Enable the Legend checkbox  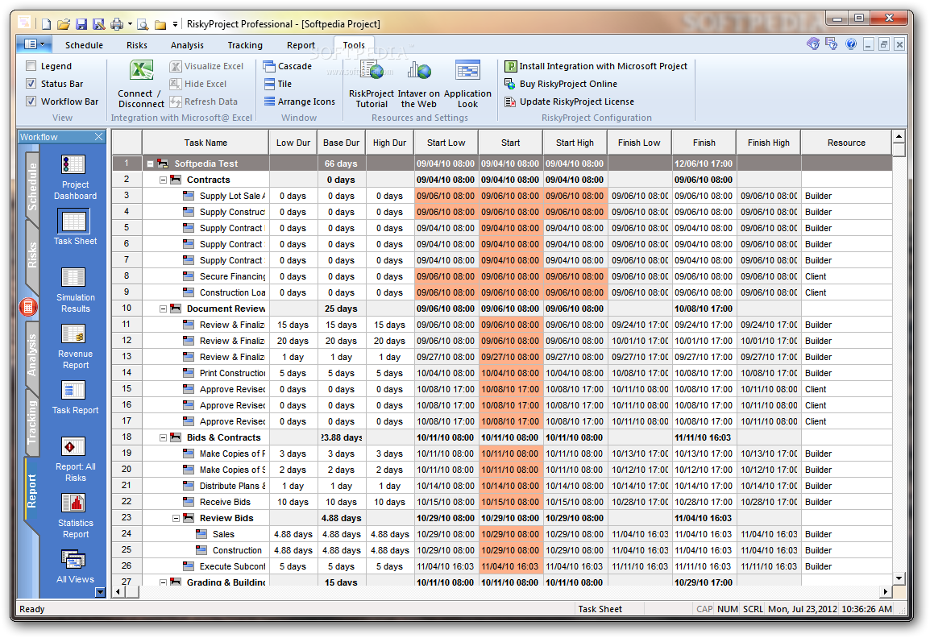pyautogui.click(x=31, y=66)
